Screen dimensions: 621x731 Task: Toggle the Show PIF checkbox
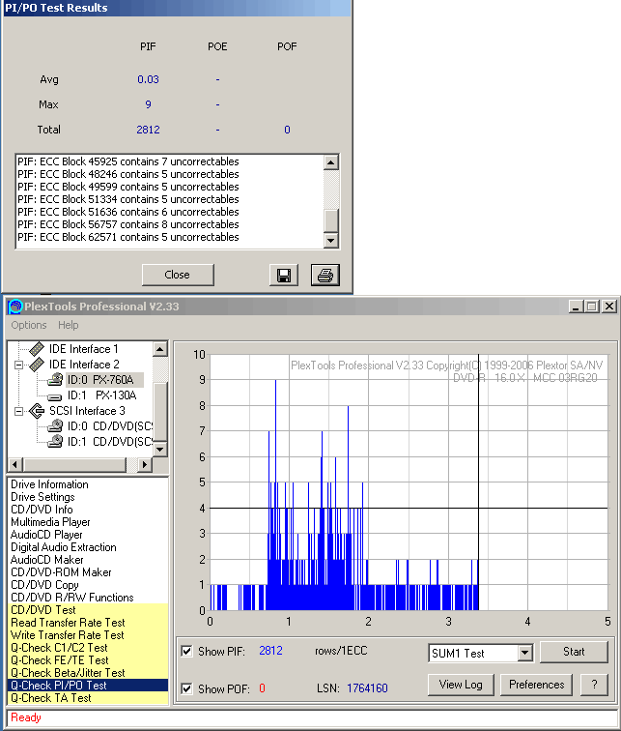tap(186, 652)
